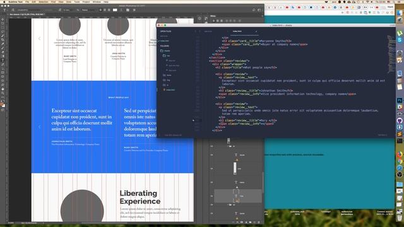Open Google Chrome from the Dock
The height and width of the screenshot is (227, 404).
tap(400, 161)
